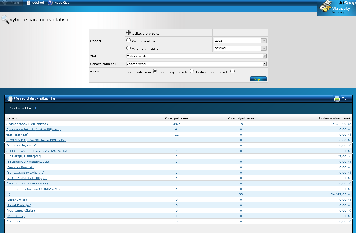This screenshot has height=233, width=356.
Task: Click the Počet objednávek column header
Action: pyautogui.click(x=241, y=118)
